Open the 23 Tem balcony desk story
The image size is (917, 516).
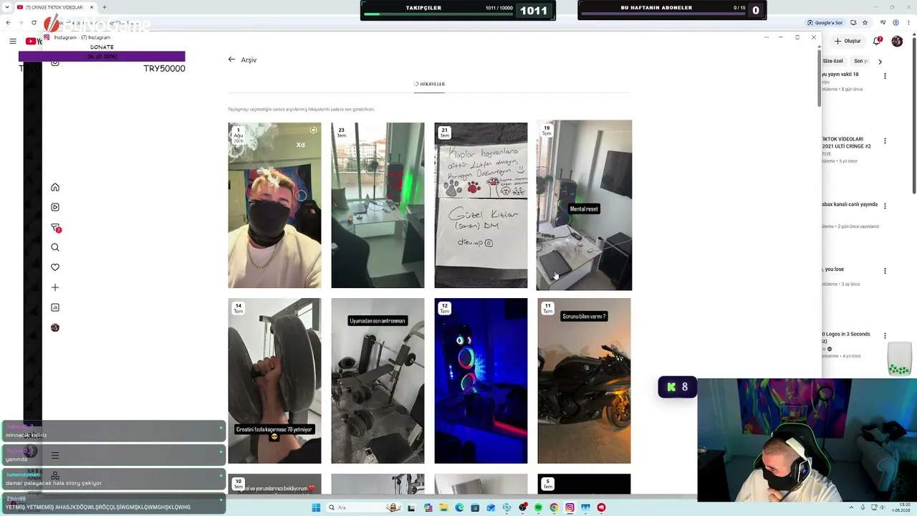tap(378, 205)
